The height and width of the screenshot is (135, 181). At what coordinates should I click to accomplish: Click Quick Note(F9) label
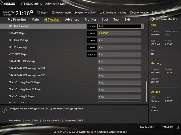(141, 12)
